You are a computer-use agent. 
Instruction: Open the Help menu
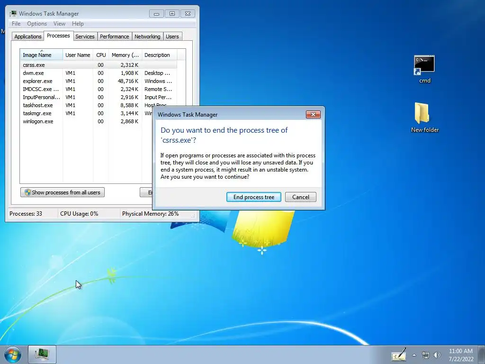pyautogui.click(x=78, y=24)
